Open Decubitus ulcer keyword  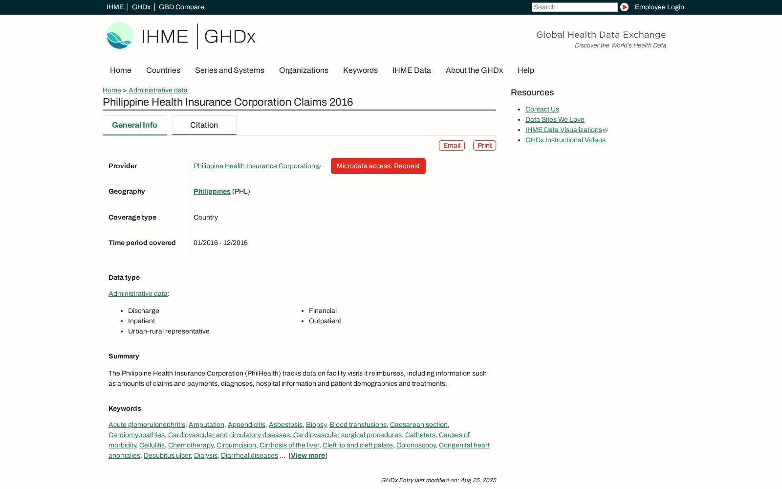167,456
